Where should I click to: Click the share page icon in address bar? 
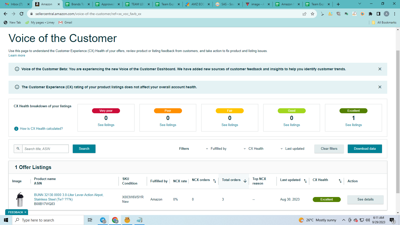(x=304, y=14)
